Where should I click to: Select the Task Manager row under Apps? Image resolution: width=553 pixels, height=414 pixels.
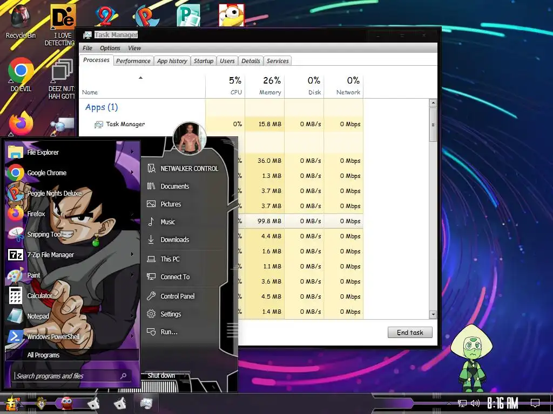tap(221, 124)
